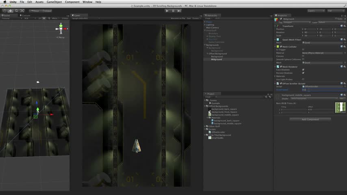Open the scene Gizmos dropdown
The height and width of the screenshot is (195, 347).
pyautogui.click(x=65, y=18)
